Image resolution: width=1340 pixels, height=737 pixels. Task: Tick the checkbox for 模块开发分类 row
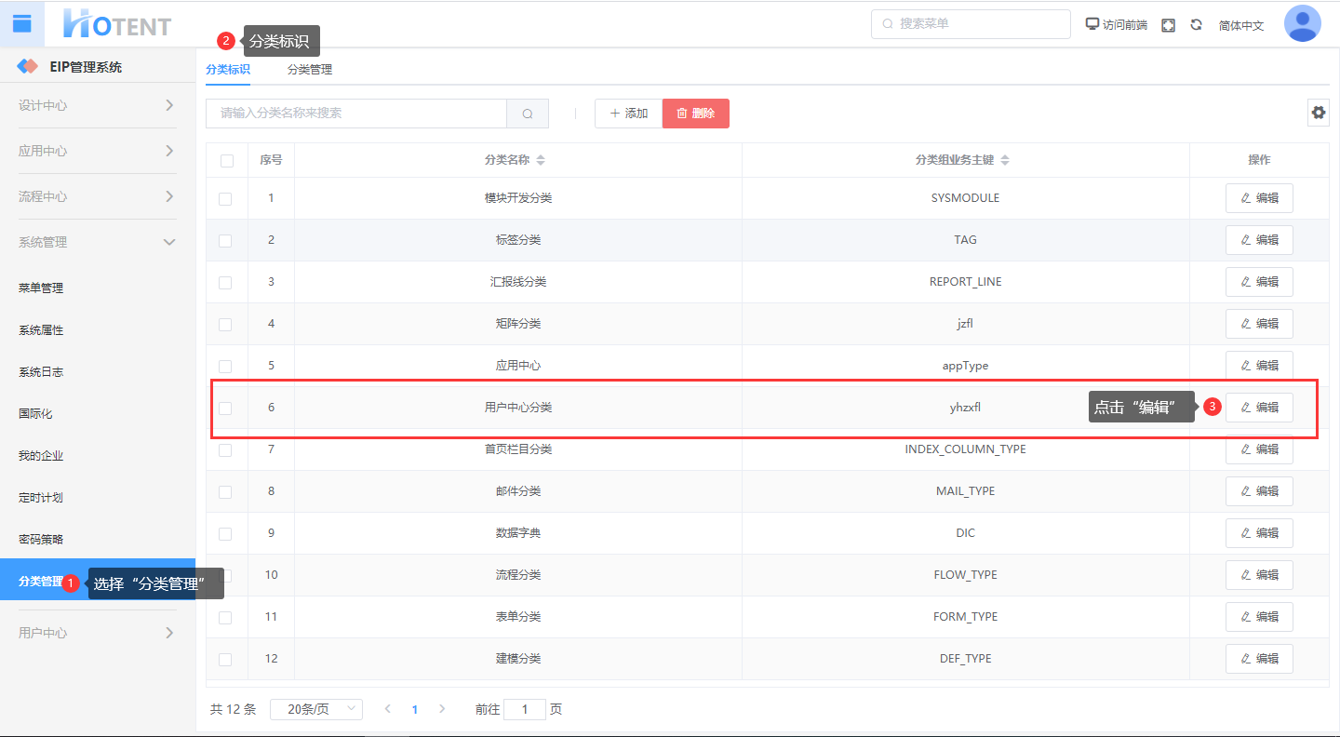click(x=225, y=198)
